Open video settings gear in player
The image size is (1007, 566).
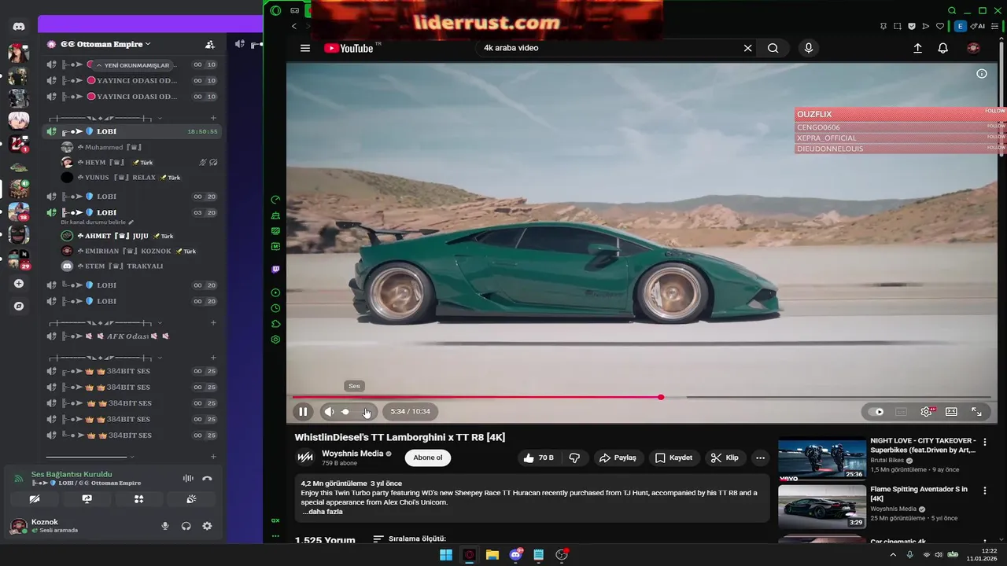[927, 411]
